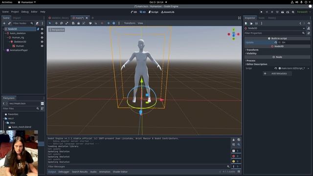This screenshot has width=313, height=176.
Task: Select the Scale Mode tool
Action: coord(67,23)
